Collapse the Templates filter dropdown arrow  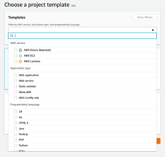(153, 30)
